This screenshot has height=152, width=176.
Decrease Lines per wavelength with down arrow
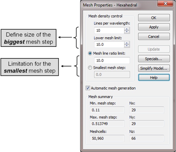click(x=127, y=32)
